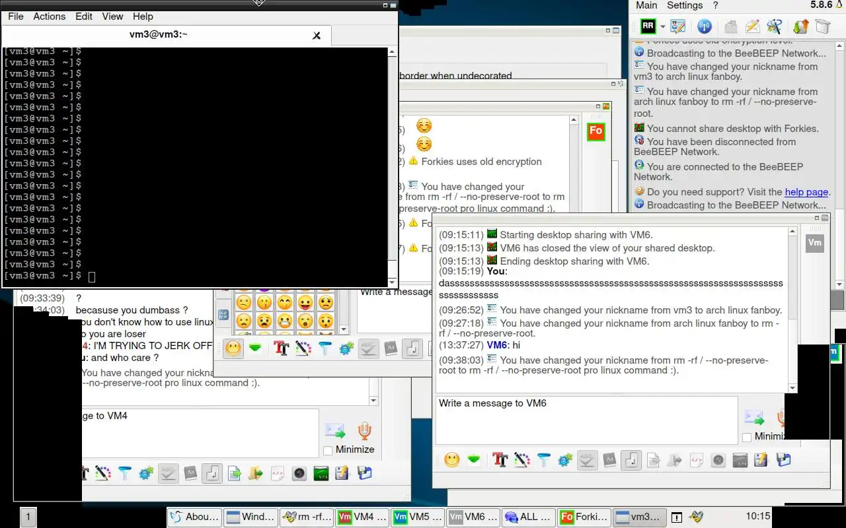The height and width of the screenshot is (528, 846).
Task: Click the RR user avatar in BeeBEEP toolbar
Action: pos(648,26)
